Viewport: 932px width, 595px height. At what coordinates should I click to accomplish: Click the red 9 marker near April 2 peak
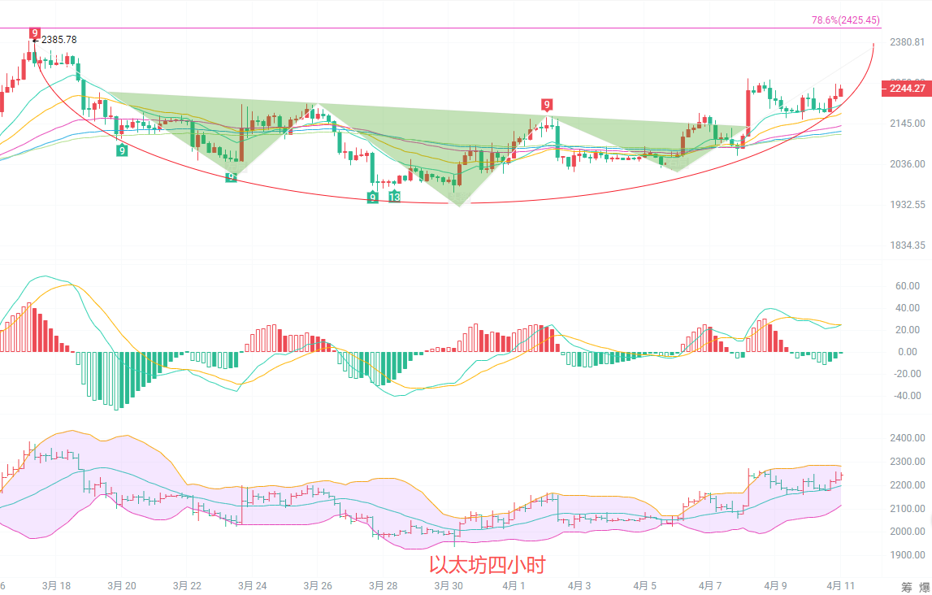coord(548,104)
